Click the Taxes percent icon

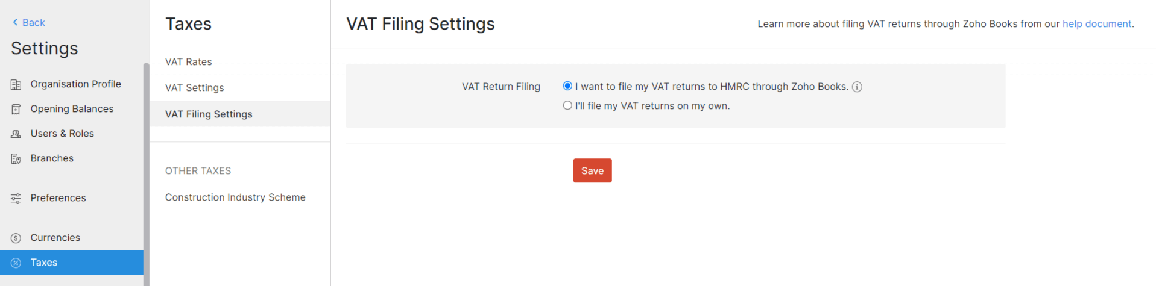(16, 263)
